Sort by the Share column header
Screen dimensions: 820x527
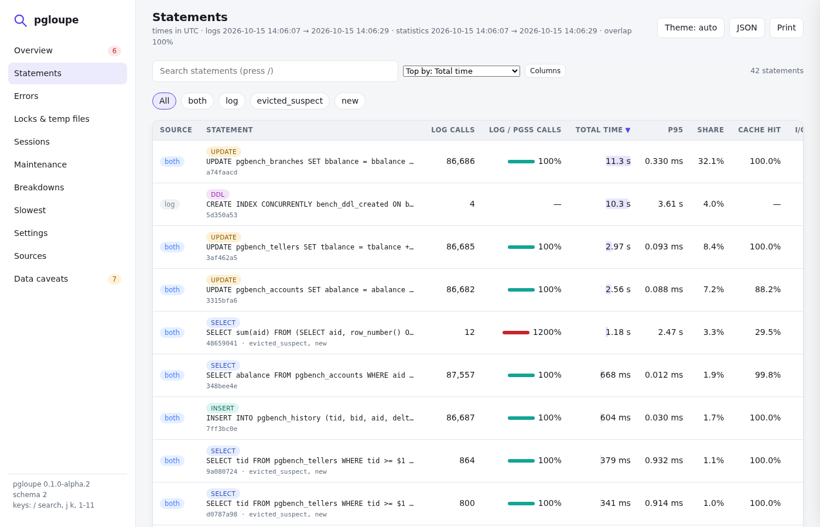[x=710, y=130]
